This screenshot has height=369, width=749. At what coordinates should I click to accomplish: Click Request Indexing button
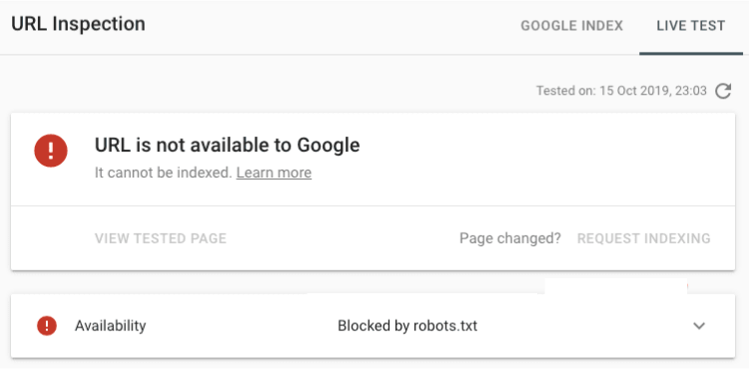tap(644, 238)
